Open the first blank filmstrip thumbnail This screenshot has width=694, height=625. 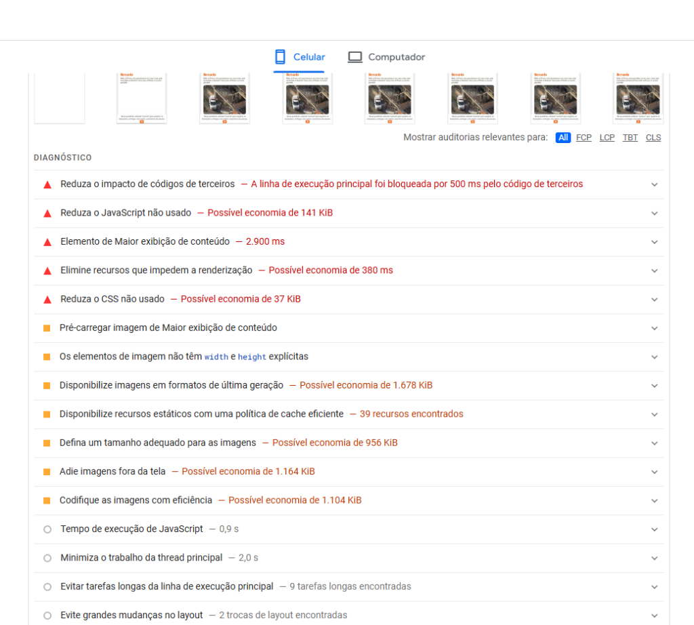click(x=60, y=98)
